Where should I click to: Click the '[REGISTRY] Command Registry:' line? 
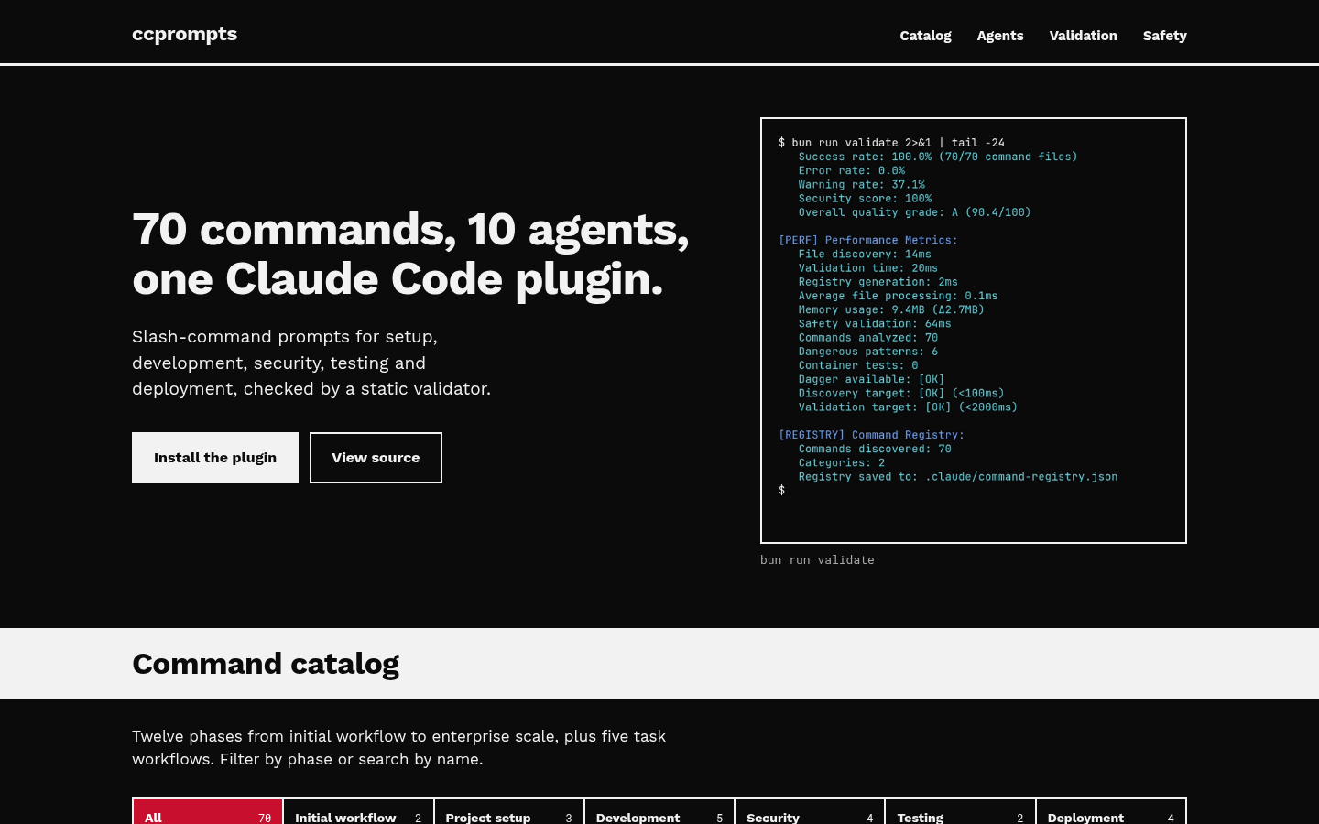tap(871, 435)
